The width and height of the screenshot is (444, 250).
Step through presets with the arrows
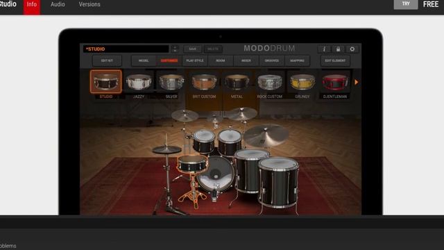pos(175,49)
